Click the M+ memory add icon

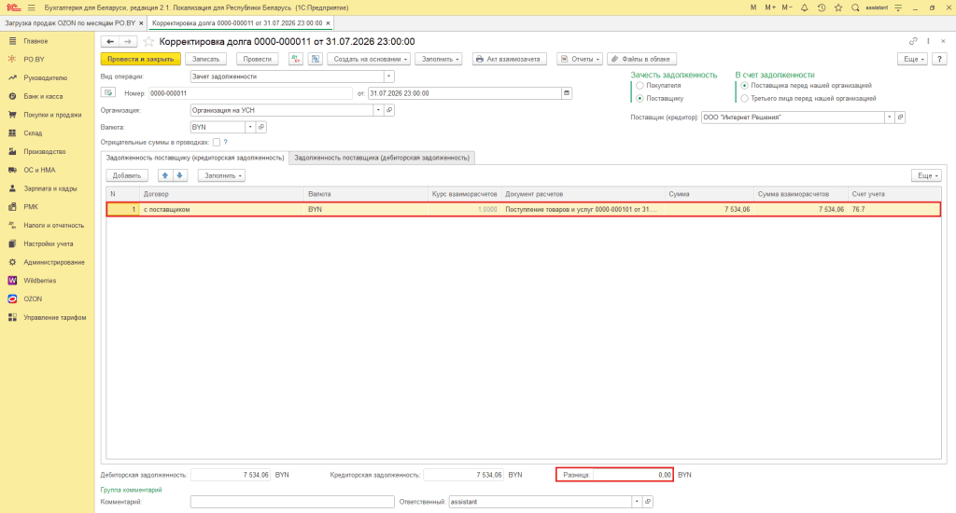click(x=770, y=7)
